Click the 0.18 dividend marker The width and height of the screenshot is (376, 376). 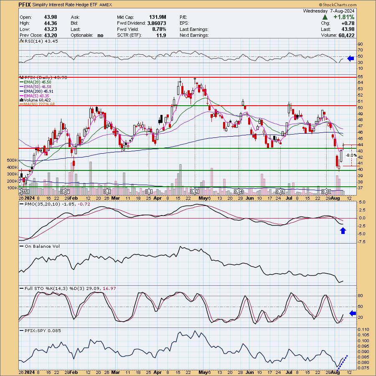click(326, 192)
